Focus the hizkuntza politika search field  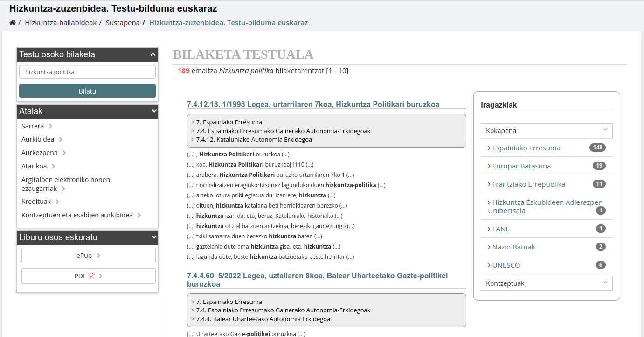tap(87, 72)
